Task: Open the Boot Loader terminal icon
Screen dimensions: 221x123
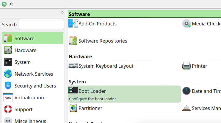Action: pyautogui.click(x=73, y=90)
